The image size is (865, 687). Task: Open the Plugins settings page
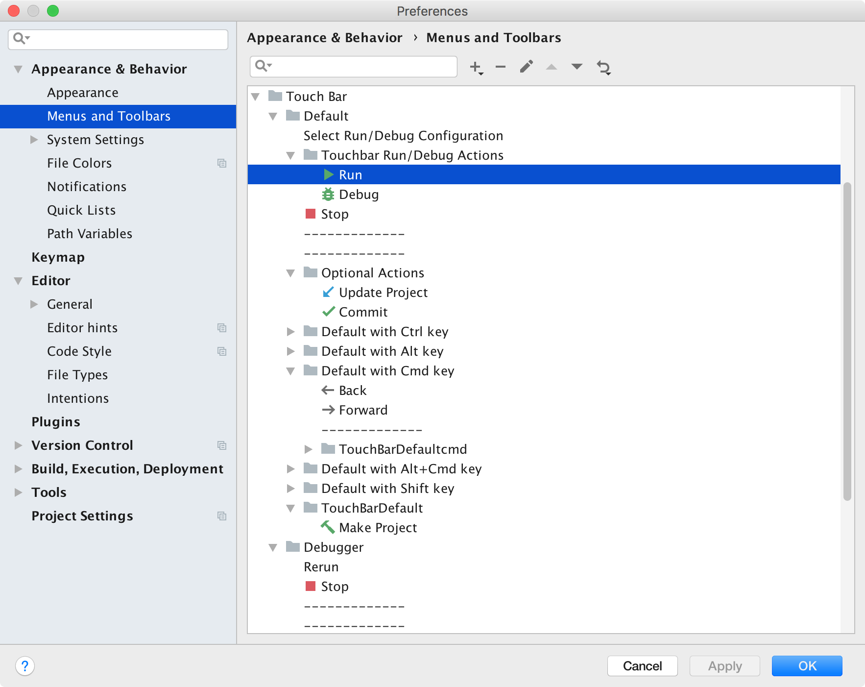click(x=56, y=422)
